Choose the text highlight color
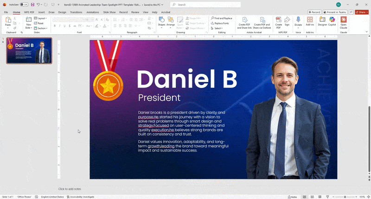 96,26
